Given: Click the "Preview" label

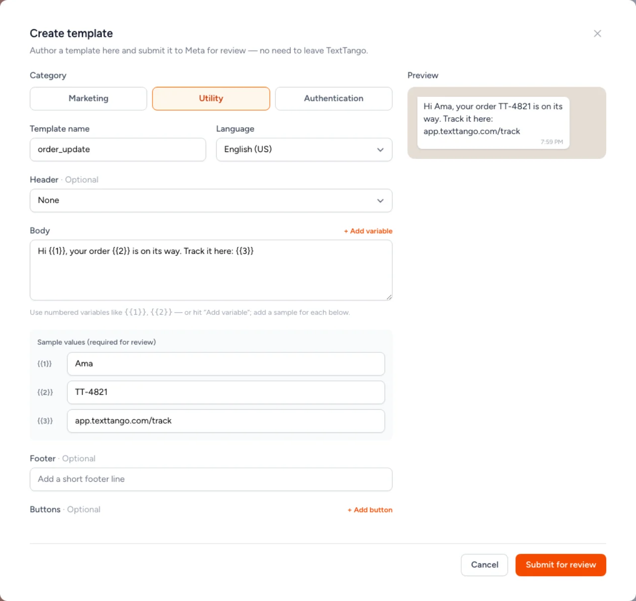Looking at the screenshot, I should pyautogui.click(x=423, y=75).
